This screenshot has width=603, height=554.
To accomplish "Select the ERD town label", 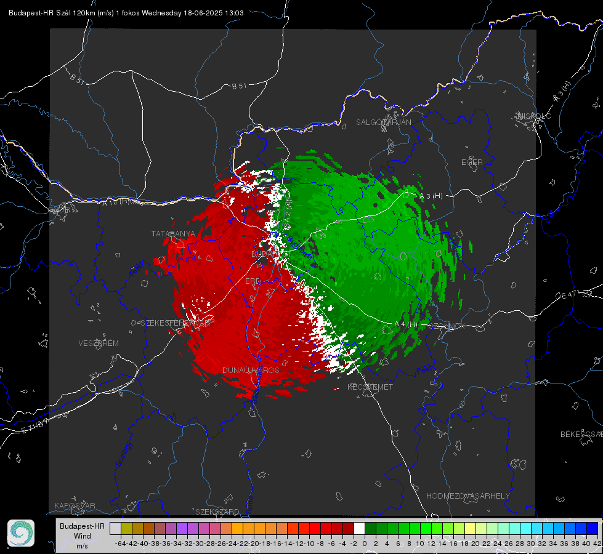I will (x=253, y=281).
